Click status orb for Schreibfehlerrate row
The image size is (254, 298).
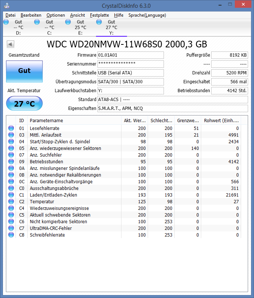click(x=11, y=235)
